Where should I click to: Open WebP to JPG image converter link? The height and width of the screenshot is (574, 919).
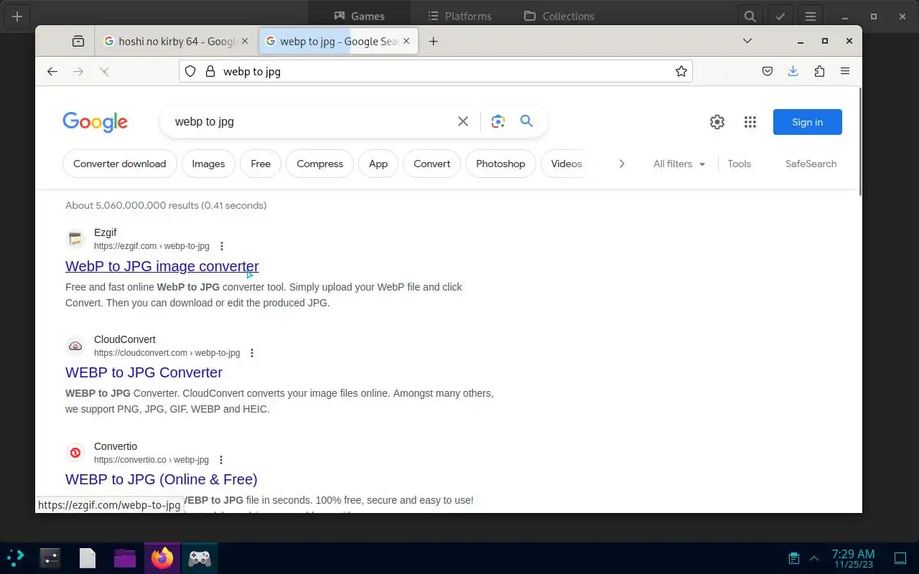click(162, 266)
